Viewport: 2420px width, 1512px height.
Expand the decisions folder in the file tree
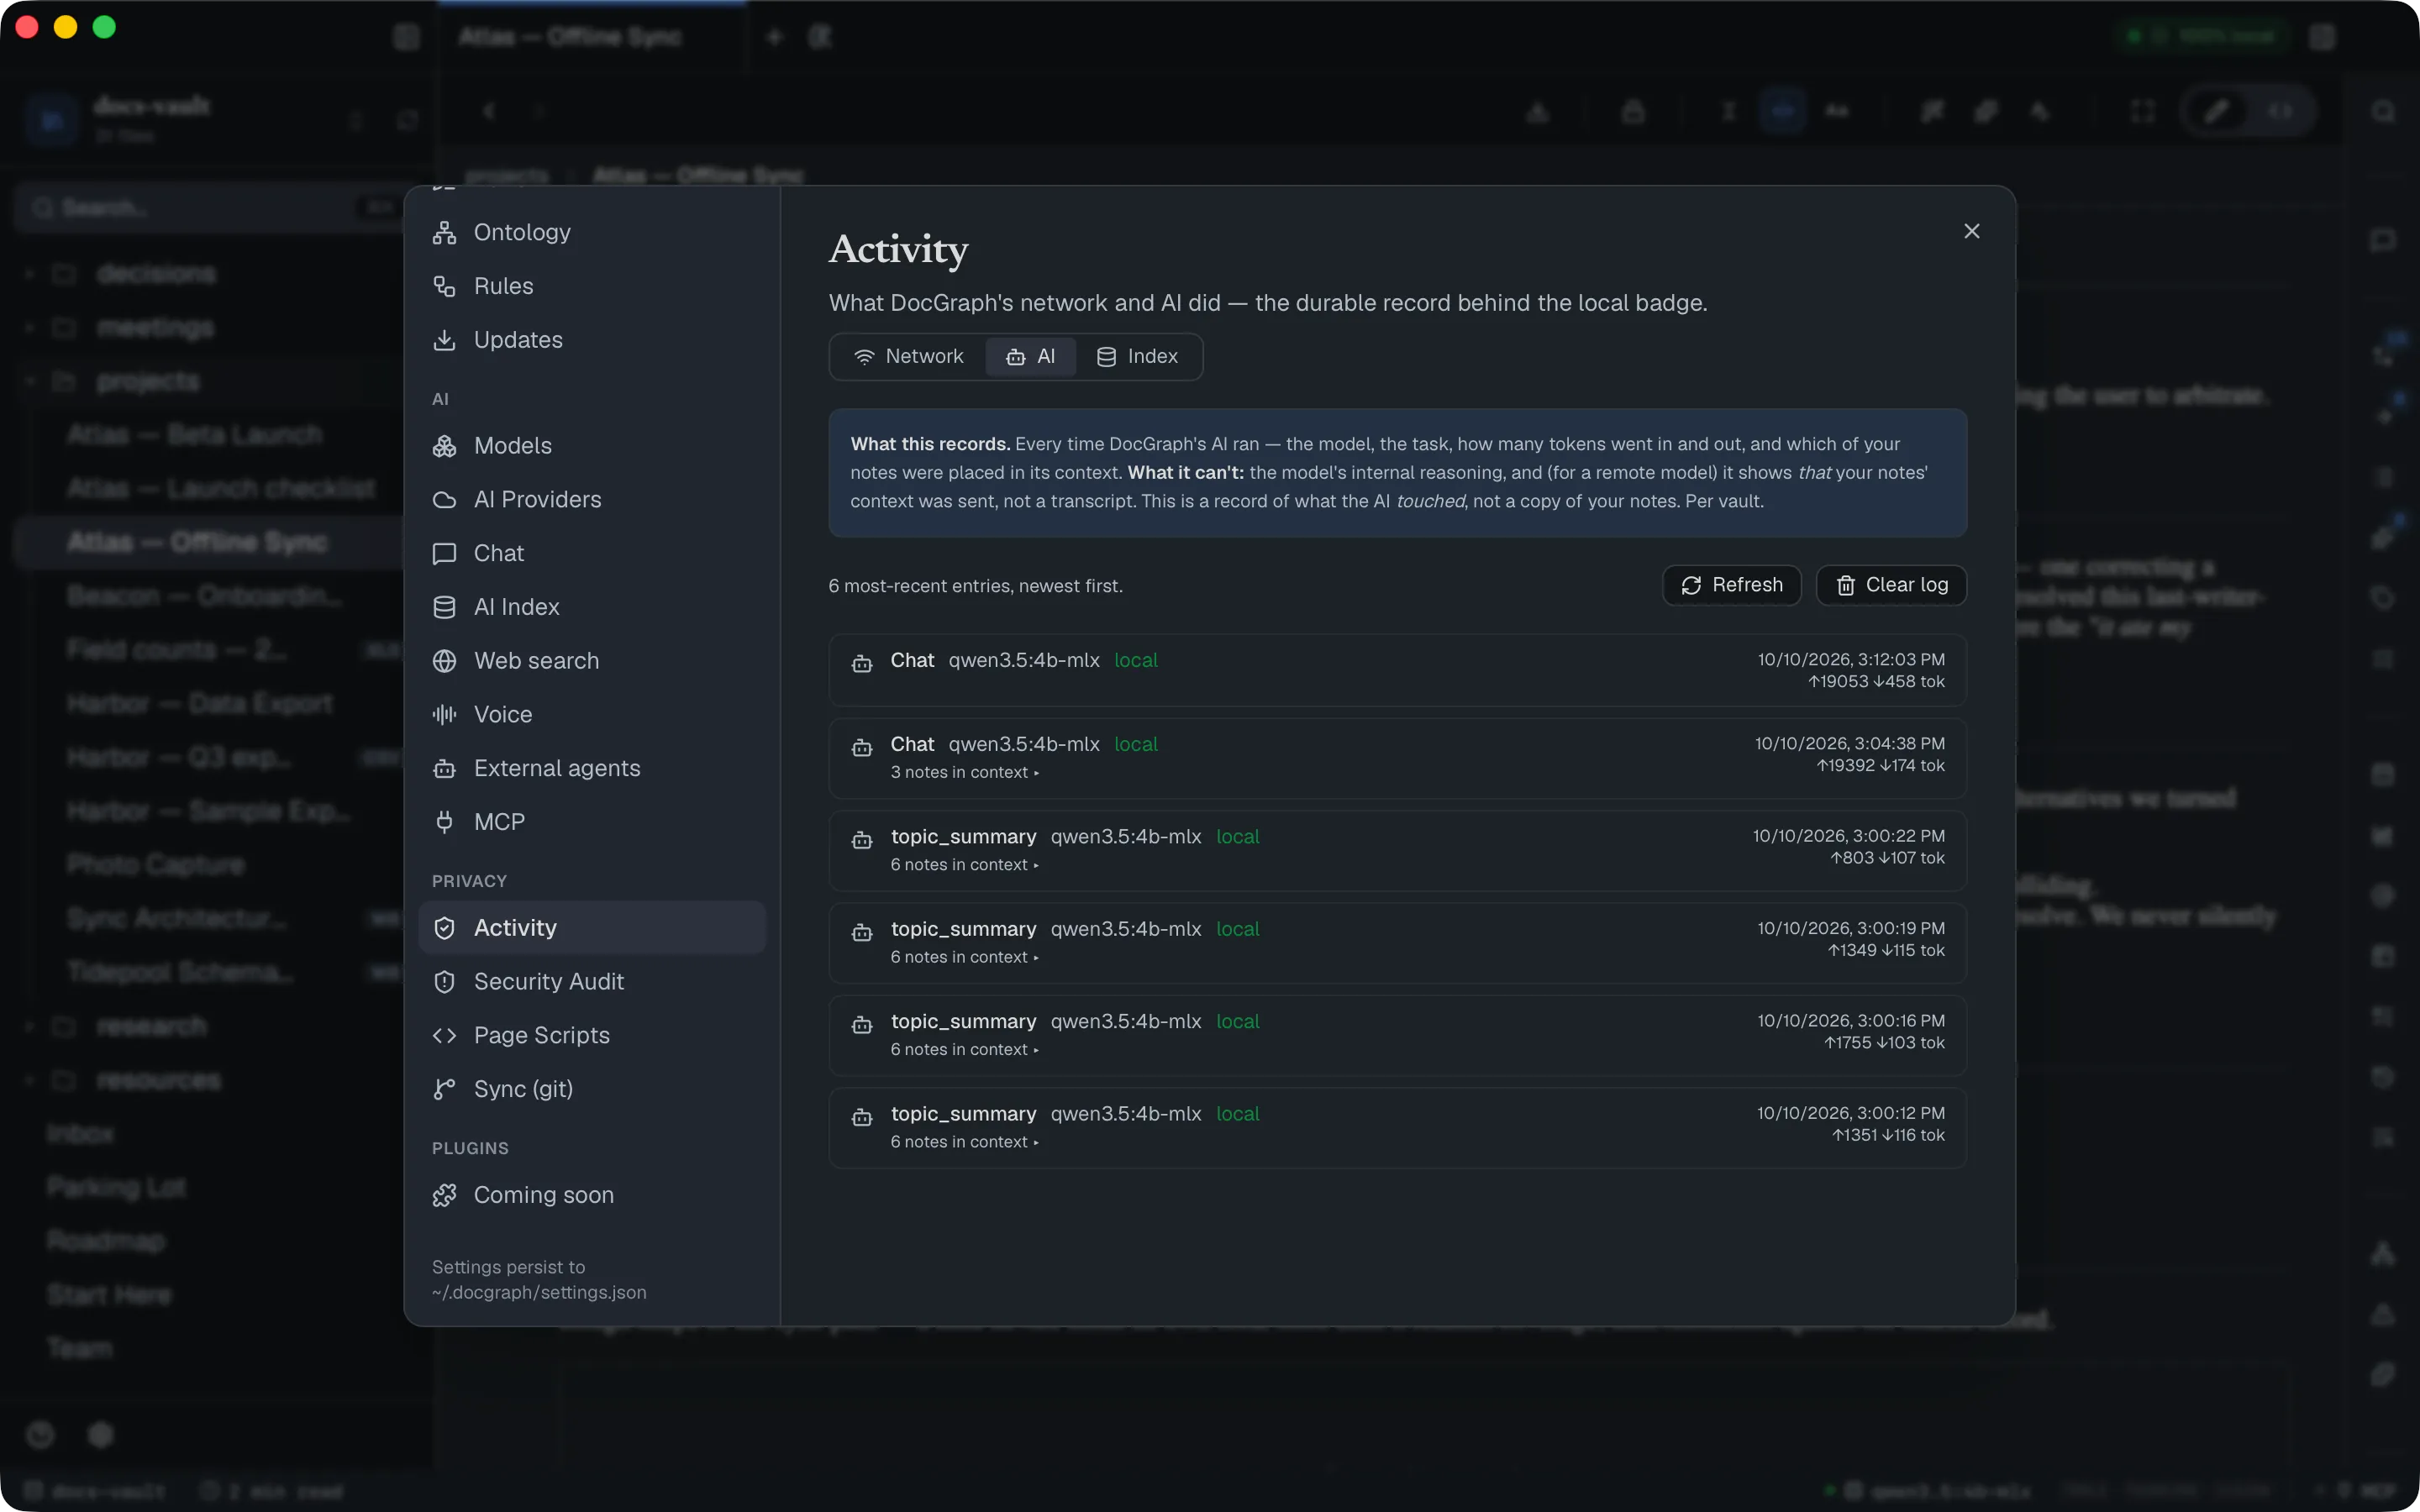click(31, 274)
